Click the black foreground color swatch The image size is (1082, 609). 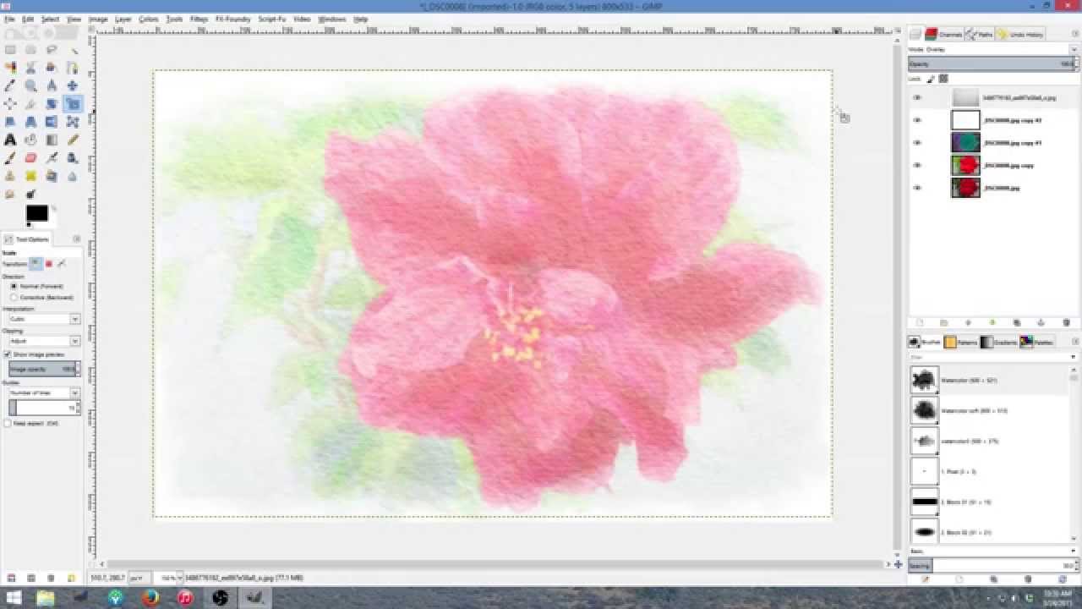point(36,213)
